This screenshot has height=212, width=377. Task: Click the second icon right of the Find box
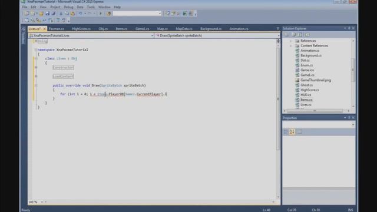click(173, 14)
